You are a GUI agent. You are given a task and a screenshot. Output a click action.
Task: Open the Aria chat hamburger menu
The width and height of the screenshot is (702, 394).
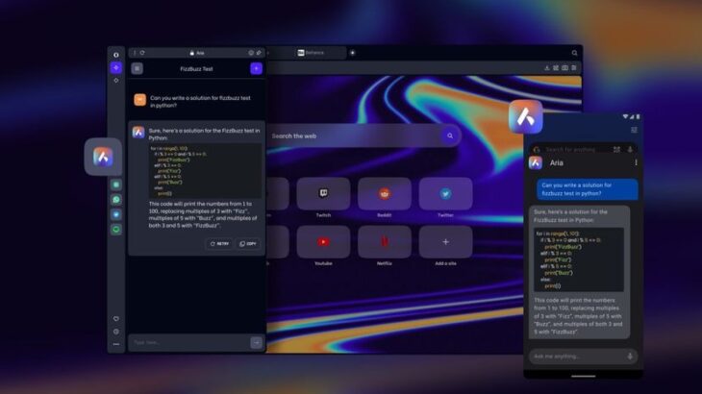tap(137, 68)
